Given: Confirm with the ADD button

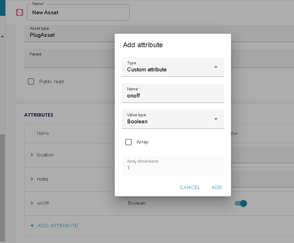Looking at the screenshot, I should 217,188.
